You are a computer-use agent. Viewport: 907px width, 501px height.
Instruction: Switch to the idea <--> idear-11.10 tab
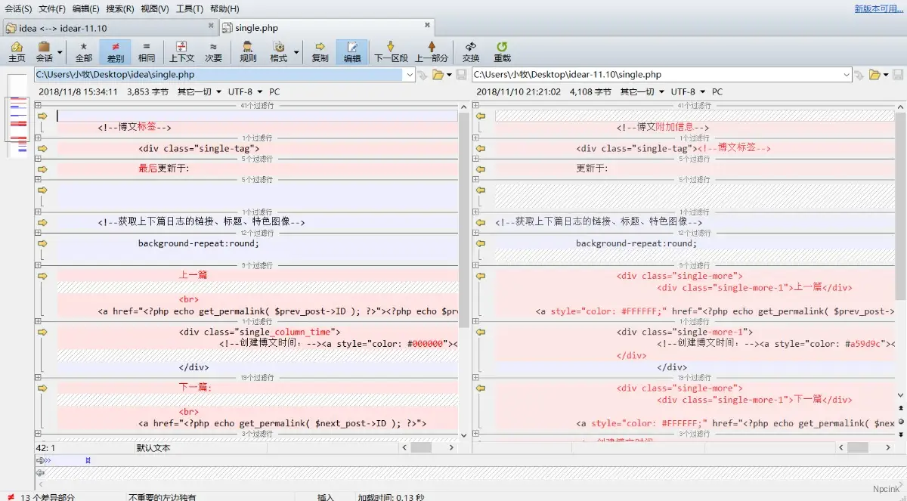point(63,28)
